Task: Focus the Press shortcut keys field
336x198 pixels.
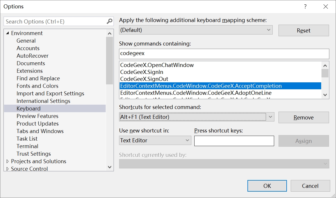Action: [234, 141]
